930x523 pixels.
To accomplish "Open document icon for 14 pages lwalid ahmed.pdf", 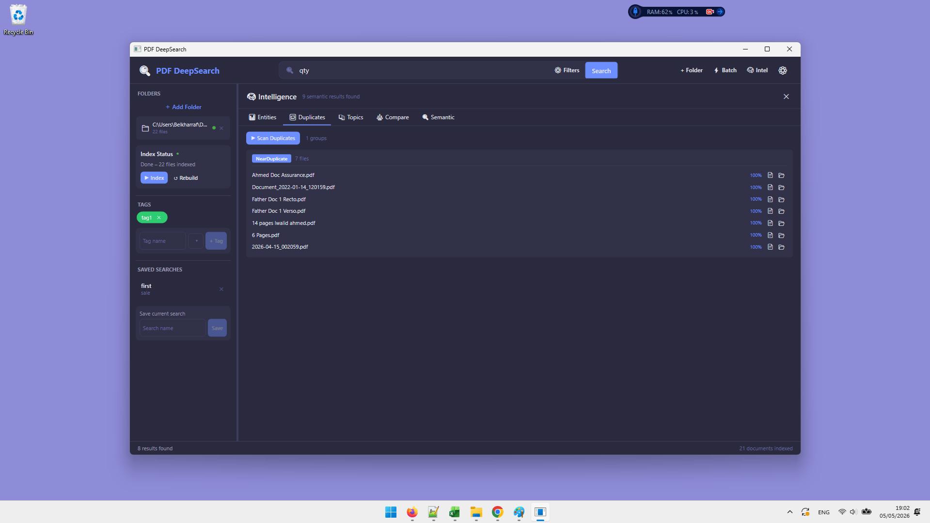I will 770,223.
